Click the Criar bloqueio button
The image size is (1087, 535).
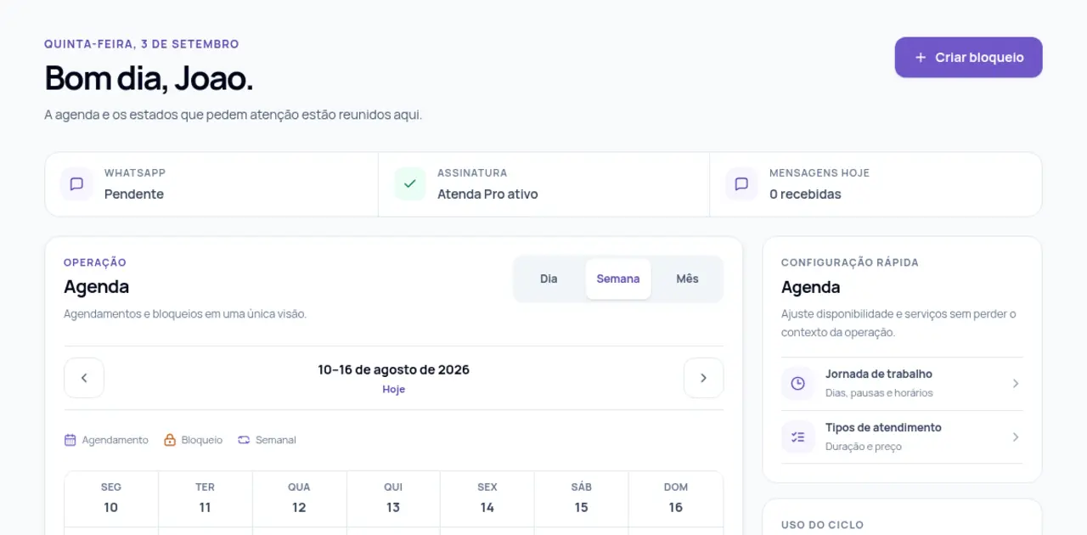pos(968,58)
